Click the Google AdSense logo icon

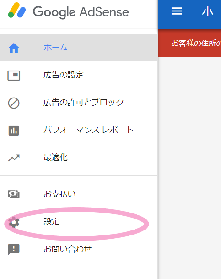[17, 11]
